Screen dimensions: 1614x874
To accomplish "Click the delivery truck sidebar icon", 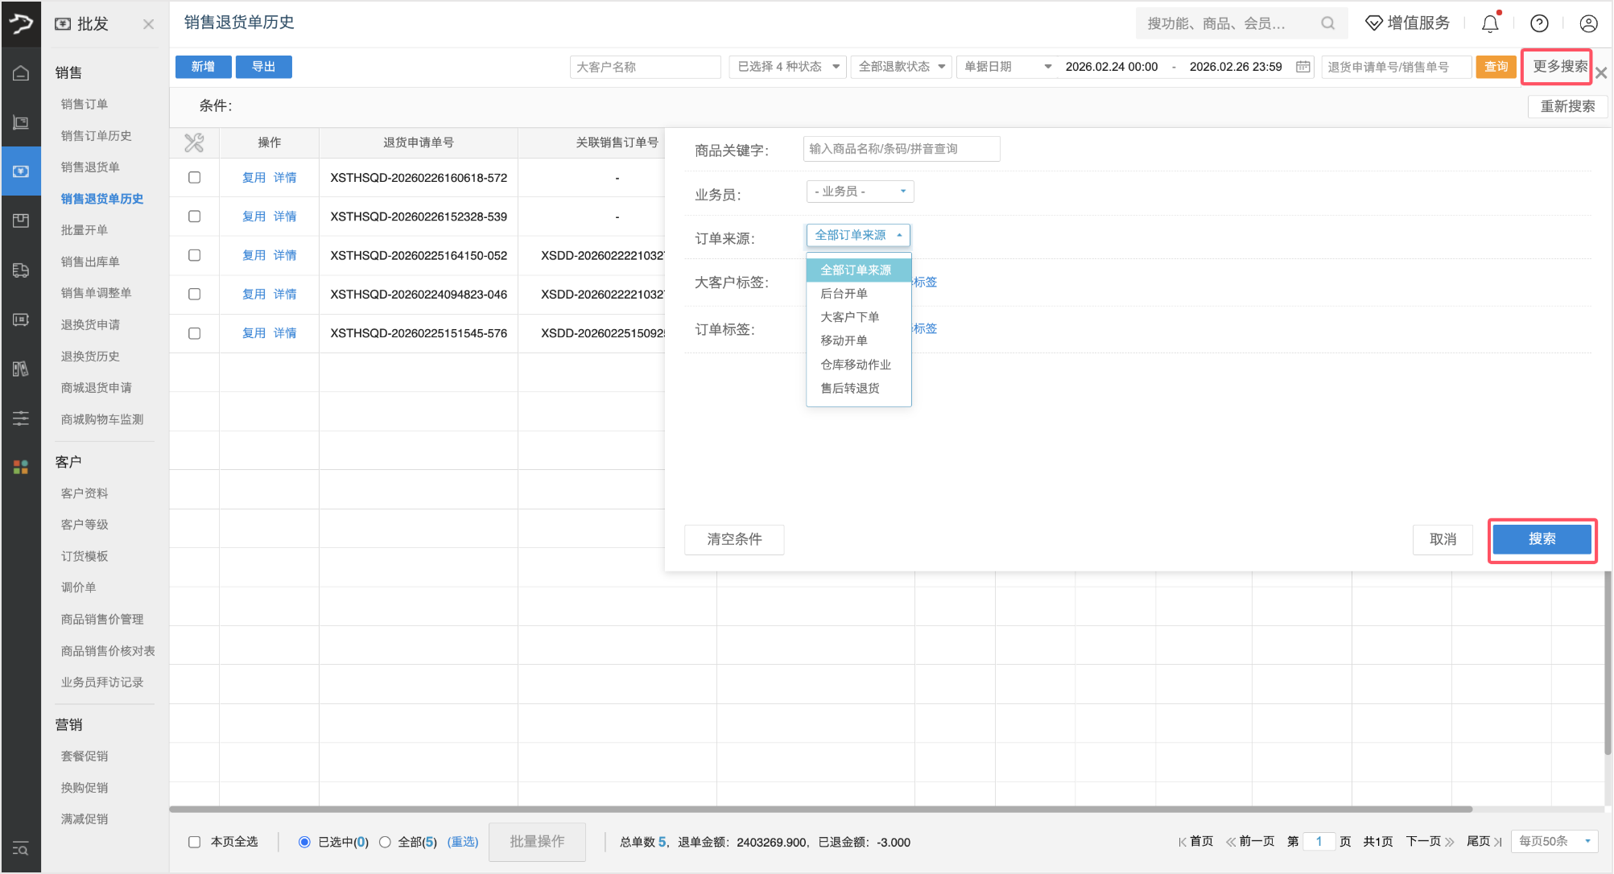I will [21, 270].
